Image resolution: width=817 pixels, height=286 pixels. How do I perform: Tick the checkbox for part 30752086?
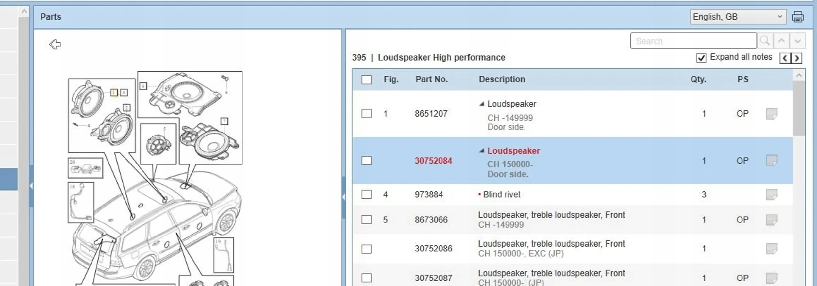tap(367, 249)
